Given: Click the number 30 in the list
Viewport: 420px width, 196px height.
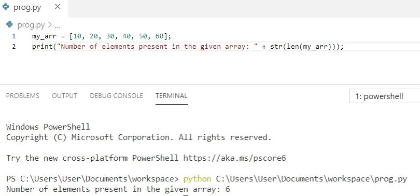Looking at the screenshot, I should click(x=110, y=36).
